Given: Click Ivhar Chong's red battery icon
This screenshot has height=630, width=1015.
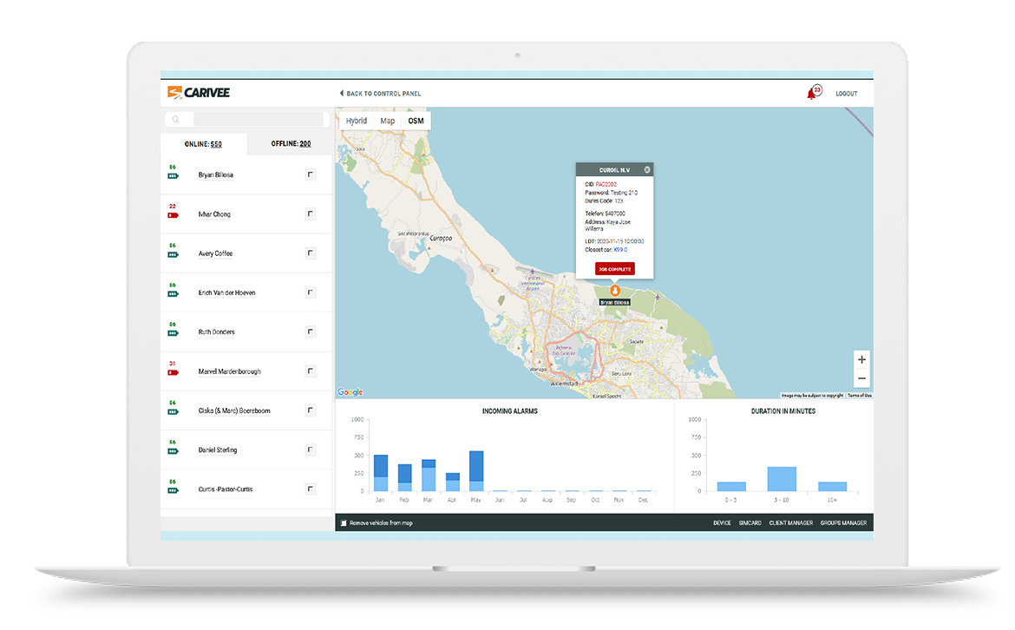Looking at the screenshot, I should click(173, 214).
